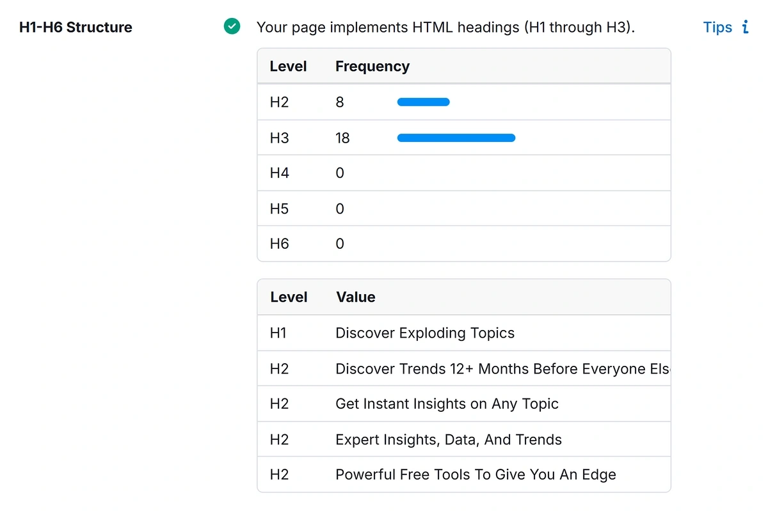Open the Tips link
Screen dimensions: 768x511
point(717,28)
